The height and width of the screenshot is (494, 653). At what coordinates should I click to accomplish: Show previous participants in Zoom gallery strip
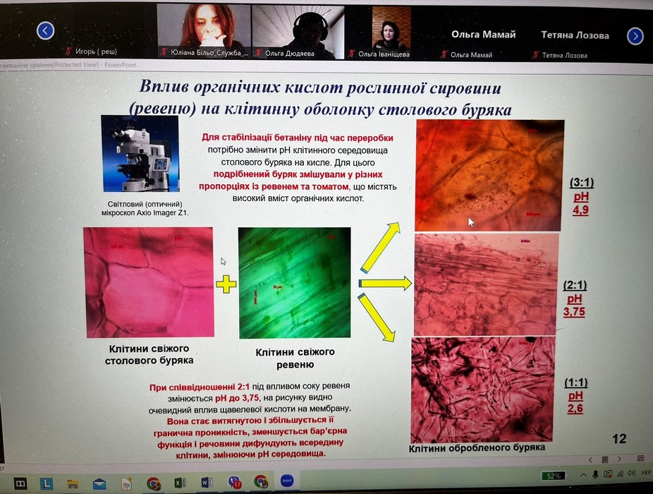pyautogui.click(x=45, y=30)
